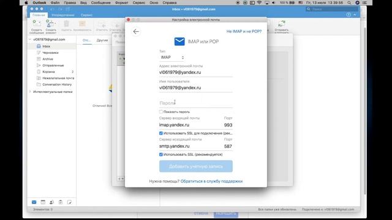Collapse the vl061979@gmail.com account tree
The image size is (392, 220).
coord(30,39)
